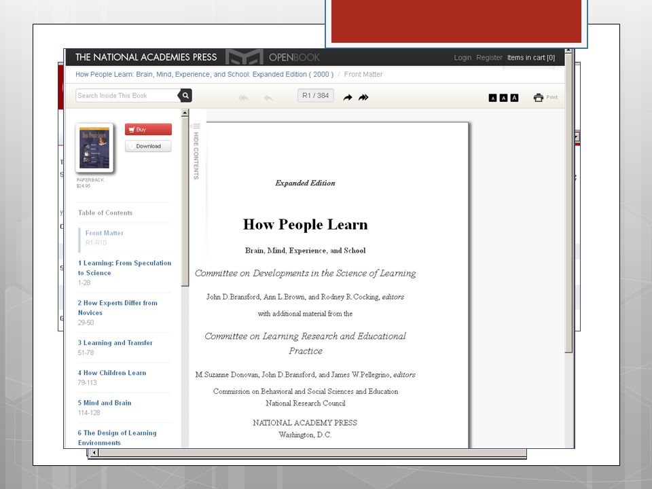Viewport: 652px width, 489px height.
Task: Select Front Matter in table of contents
Action: (105, 233)
